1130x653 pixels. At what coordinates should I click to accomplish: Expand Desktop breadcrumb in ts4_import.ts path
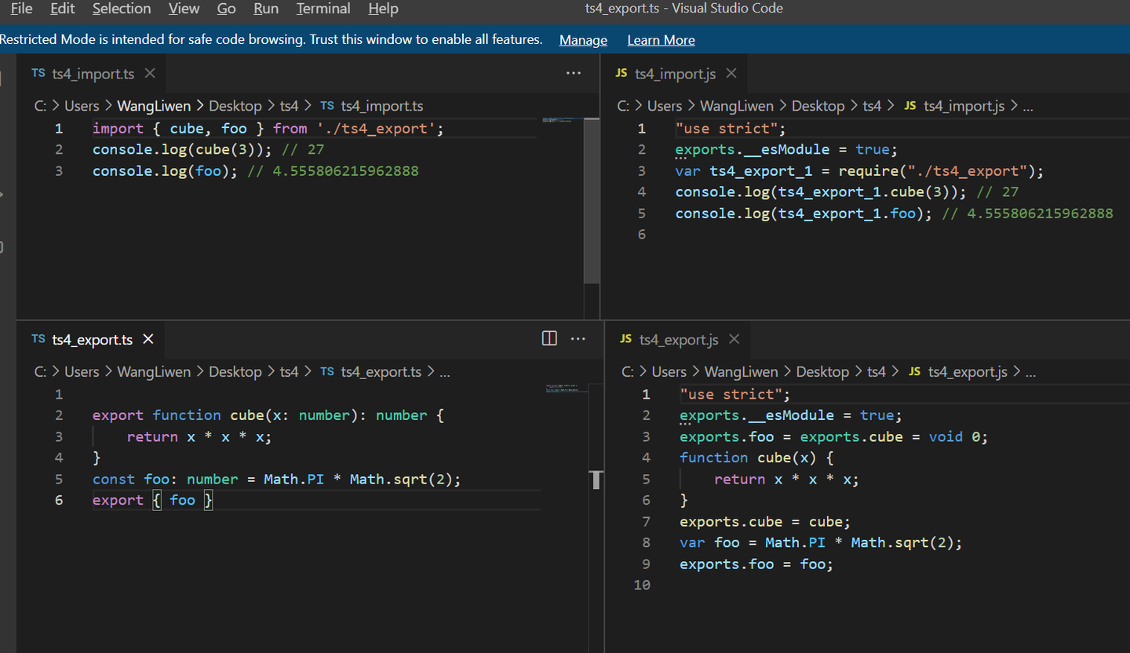235,106
